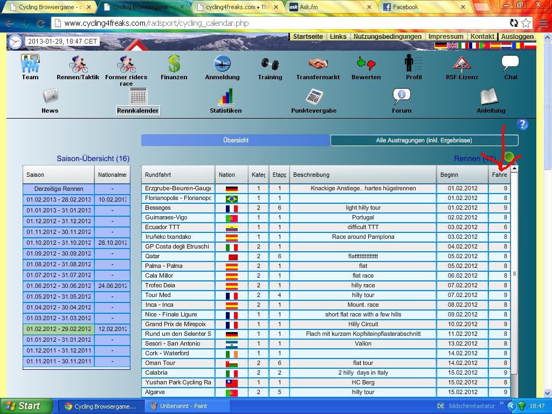Screen dimensions: 552x414
Task: Open the Training dumbbell icon
Action: [x=270, y=64]
